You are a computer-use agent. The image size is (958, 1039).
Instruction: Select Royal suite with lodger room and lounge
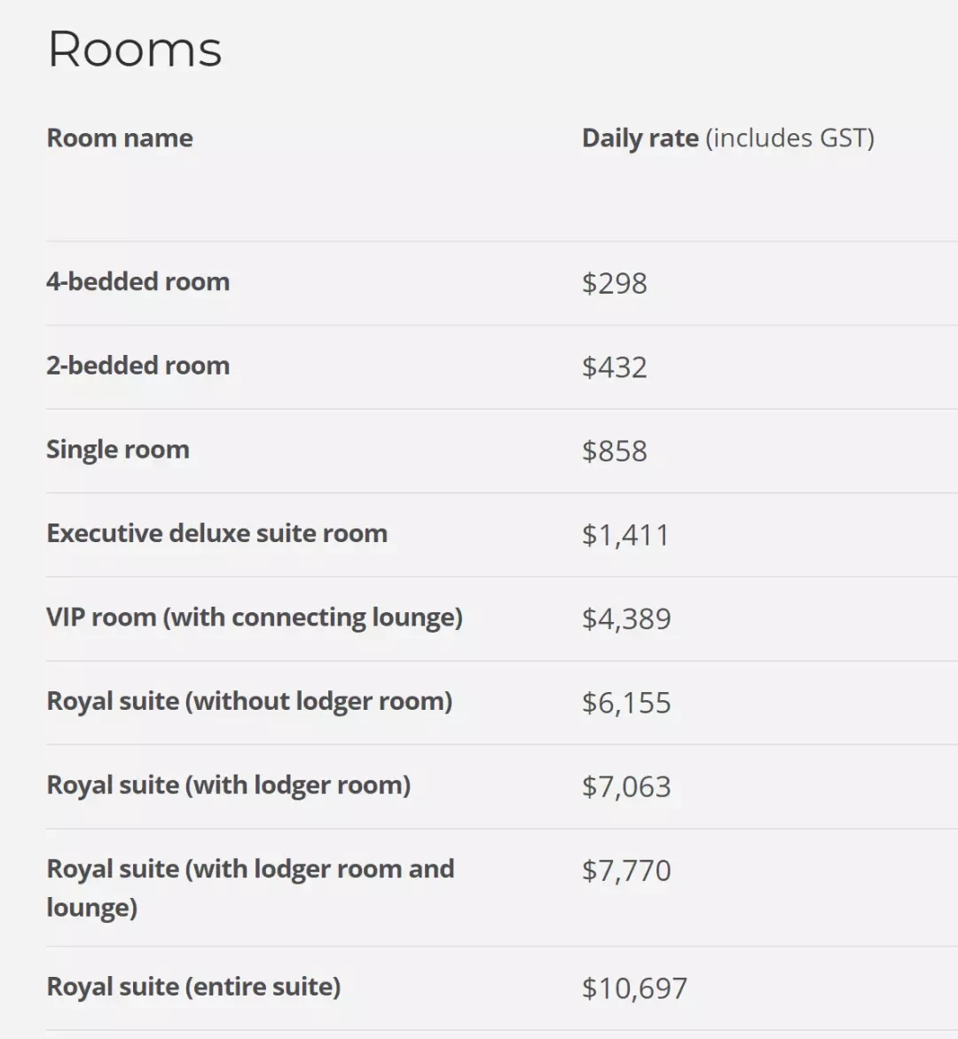[250, 888]
